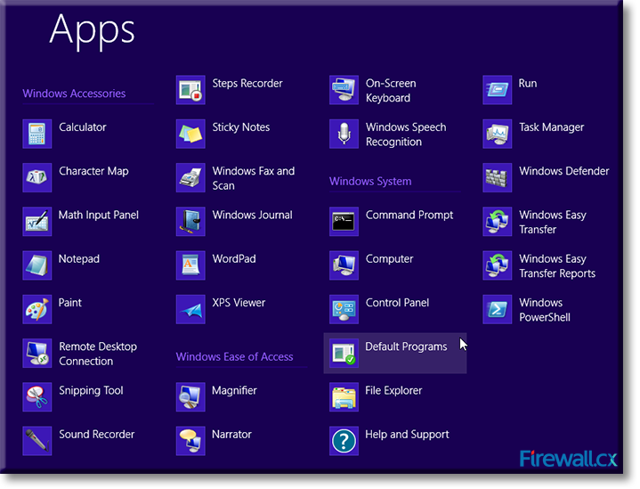The height and width of the screenshot is (489, 640).
Task: Click the "Paint" label
Action: [x=69, y=303]
